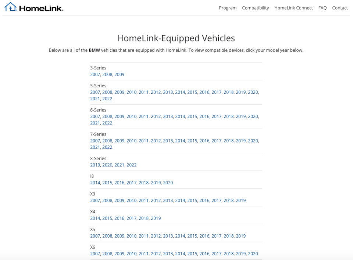The width and height of the screenshot is (353, 260).
Task: Select 2019 under 8-Series
Action: 95,165
